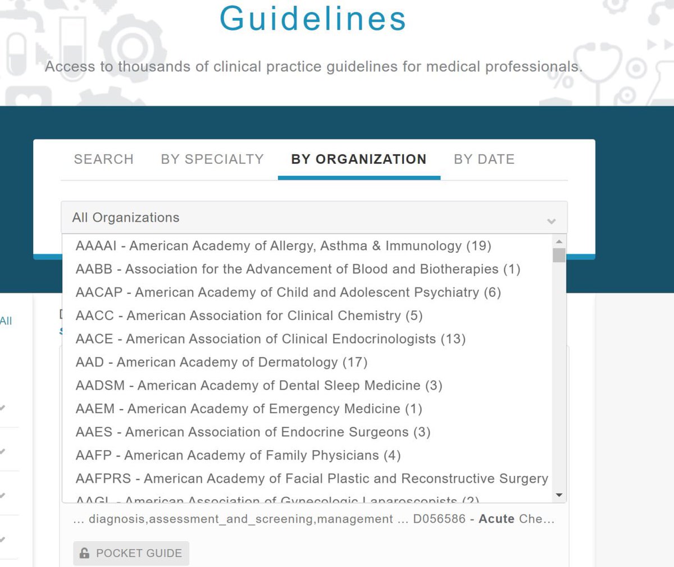Click the list scrollbar up arrow

[559, 241]
